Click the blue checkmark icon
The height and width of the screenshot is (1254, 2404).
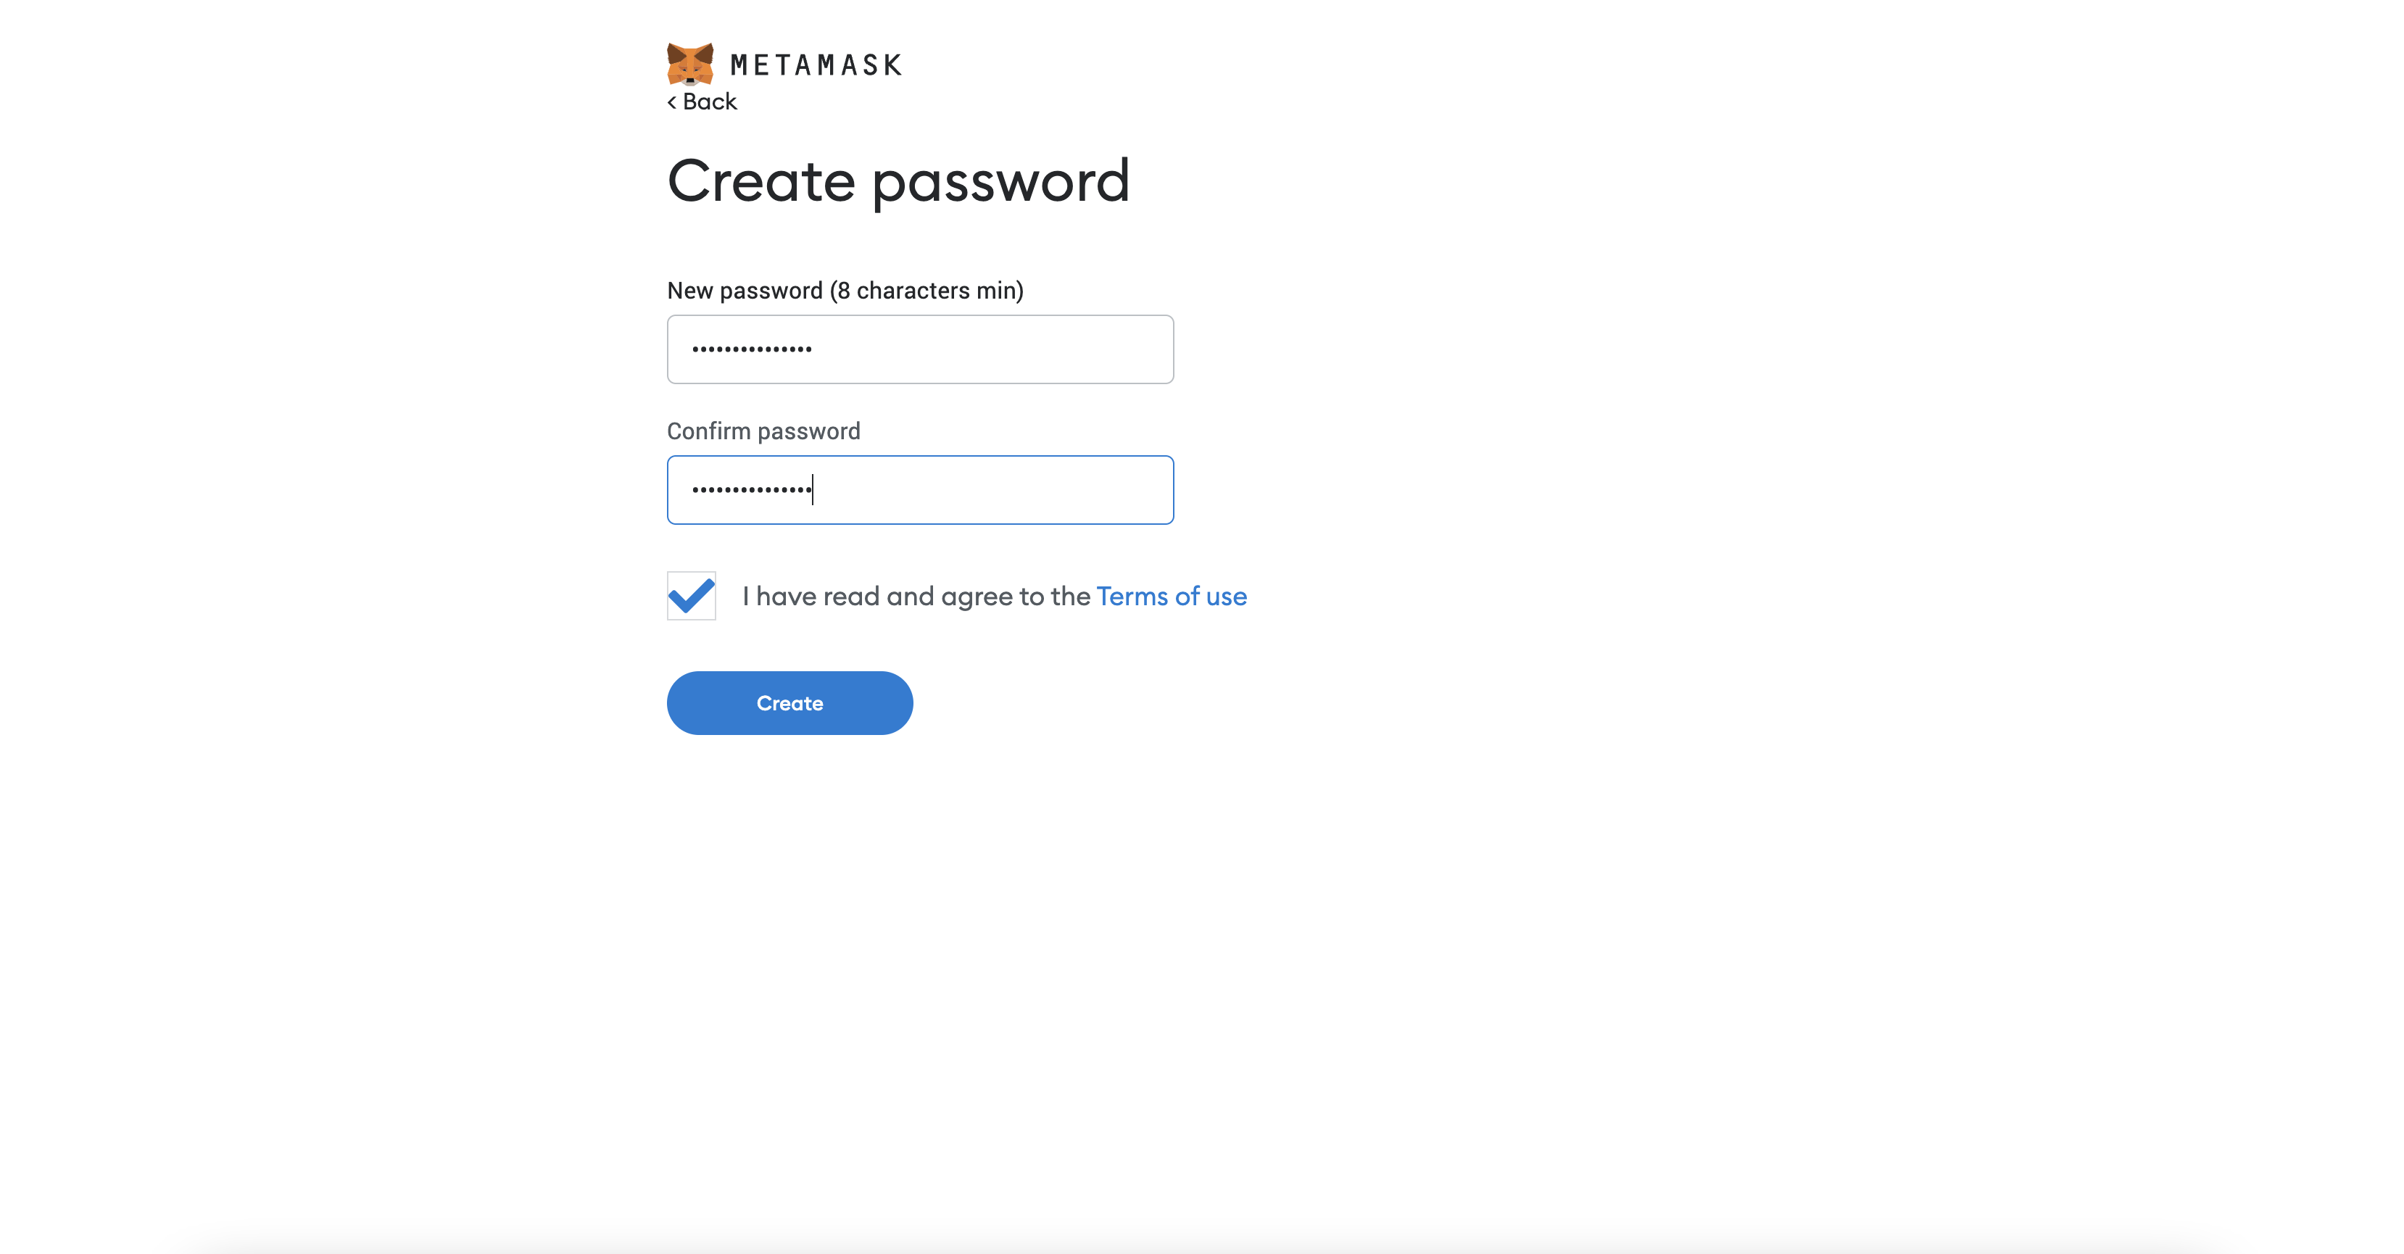[692, 595]
